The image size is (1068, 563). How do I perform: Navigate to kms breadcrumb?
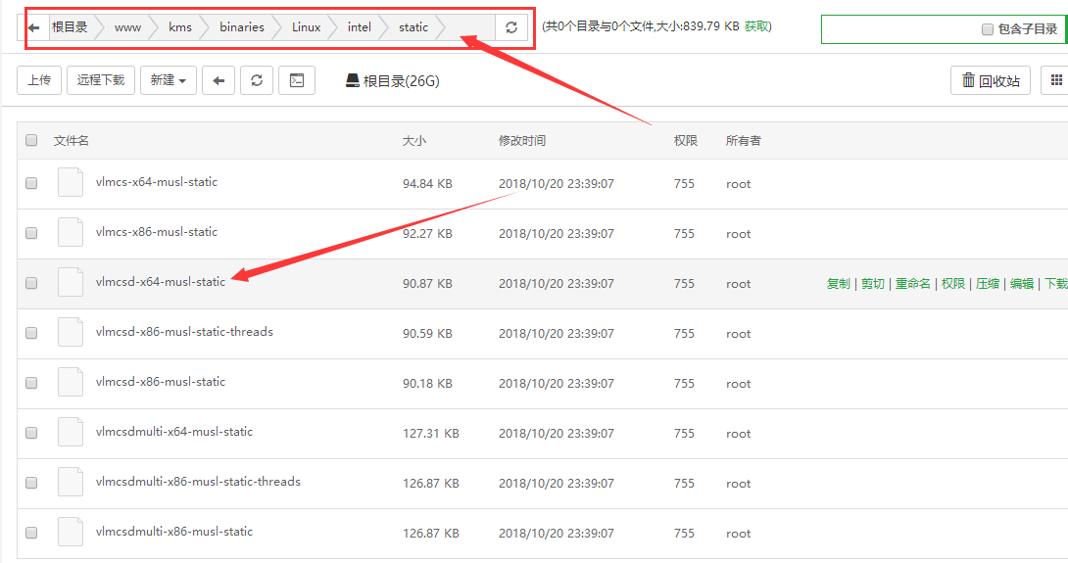pos(180,27)
